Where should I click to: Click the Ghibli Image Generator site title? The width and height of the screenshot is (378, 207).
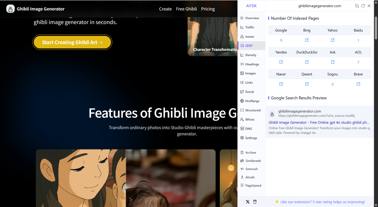coord(41,9)
